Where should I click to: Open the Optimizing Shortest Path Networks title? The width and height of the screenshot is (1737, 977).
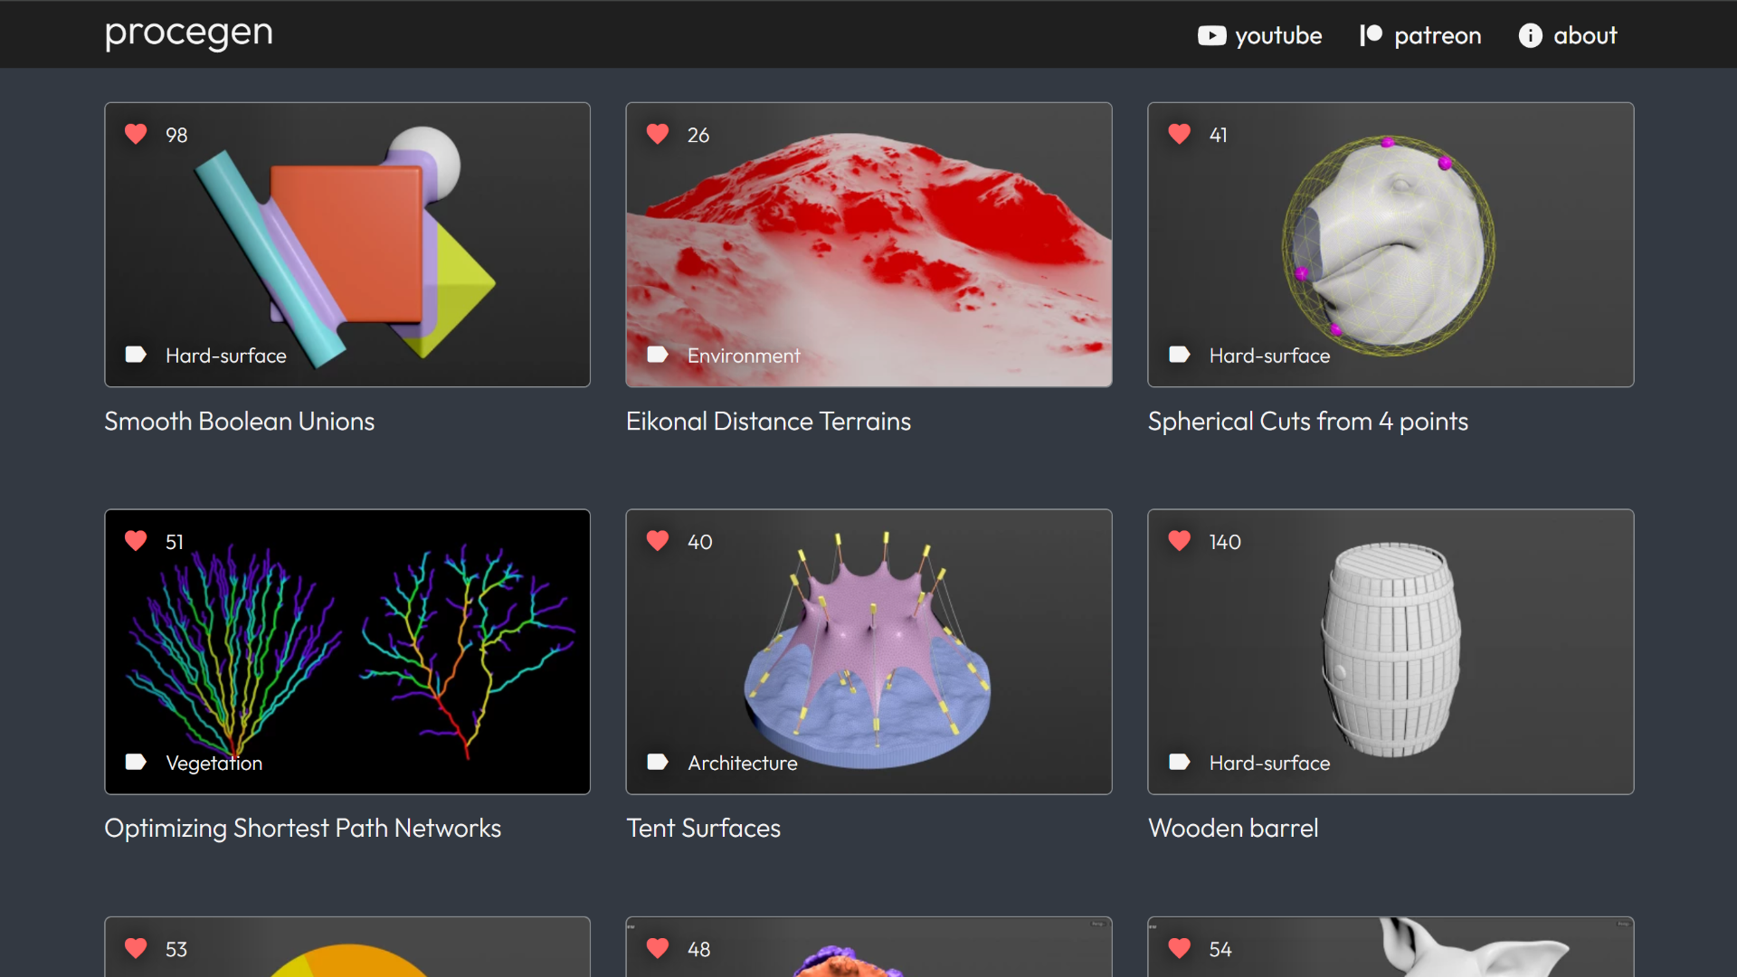click(x=302, y=829)
